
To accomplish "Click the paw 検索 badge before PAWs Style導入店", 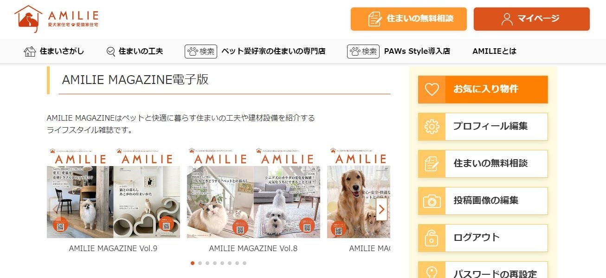I will (x=363, y=51).
